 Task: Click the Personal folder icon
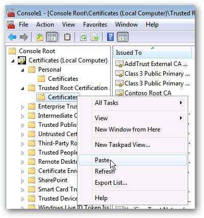[x=32, y=70]
